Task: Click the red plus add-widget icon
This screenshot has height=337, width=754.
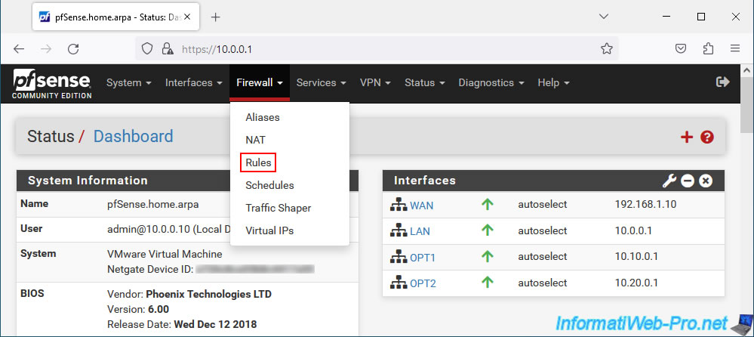Action: pos(687,137)
